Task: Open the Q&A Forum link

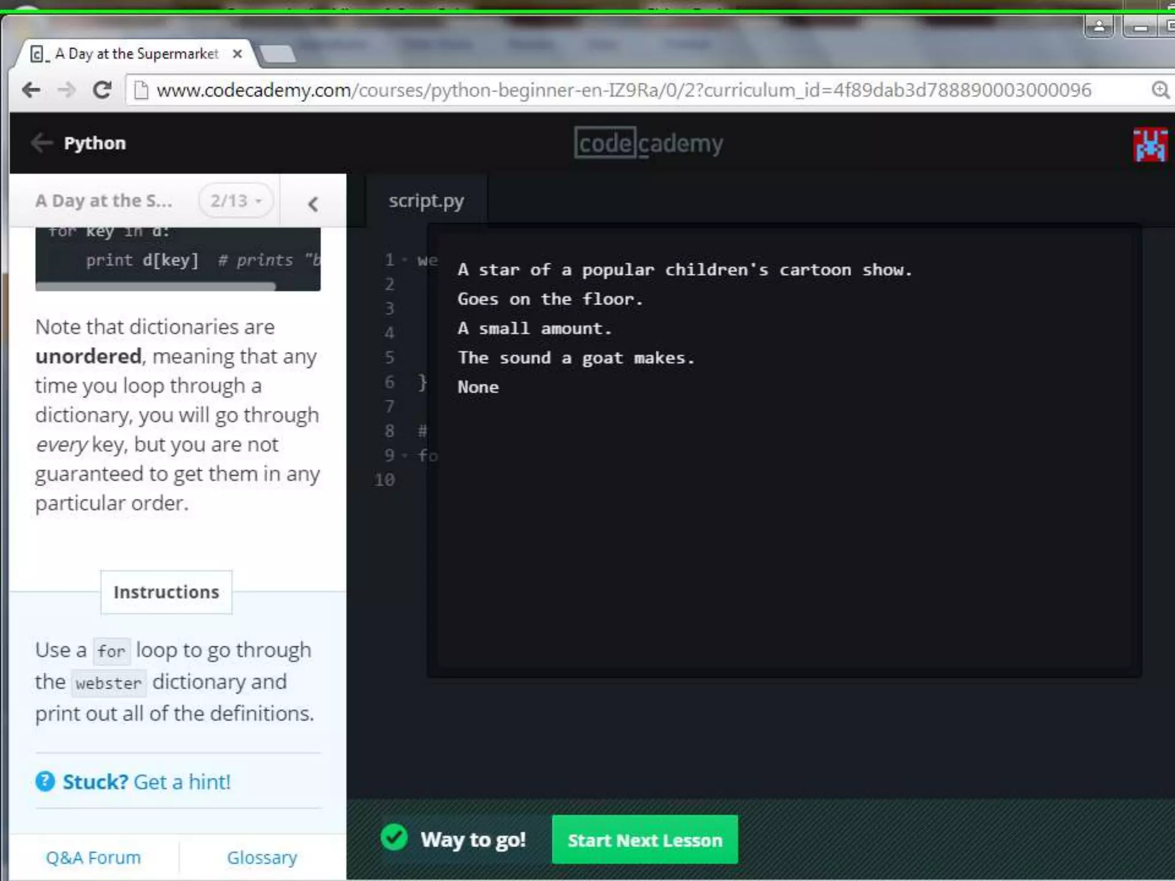Action: click(93, 857)
